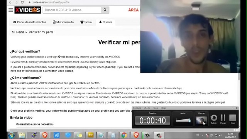This screenshot has width=247, height=139.
Task: Follow the Mi Perfil breadcrumb link
Action: pyautogui.click(x=18, y=32)
